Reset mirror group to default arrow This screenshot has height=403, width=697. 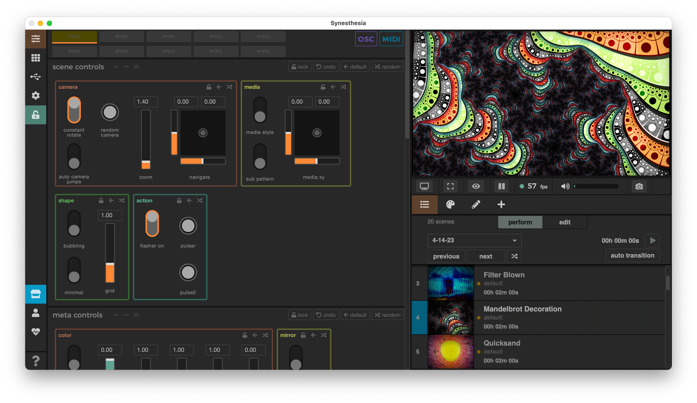(313, 335)
